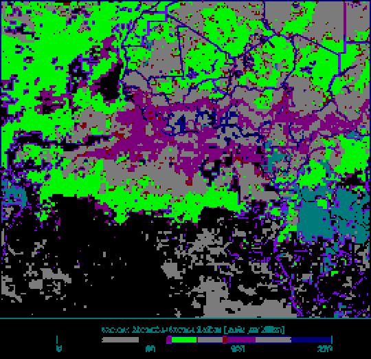Viewport: 371px width, 359px height.
Task: Click the third tick label below the purple segment
Action: [x=237, y=349]
